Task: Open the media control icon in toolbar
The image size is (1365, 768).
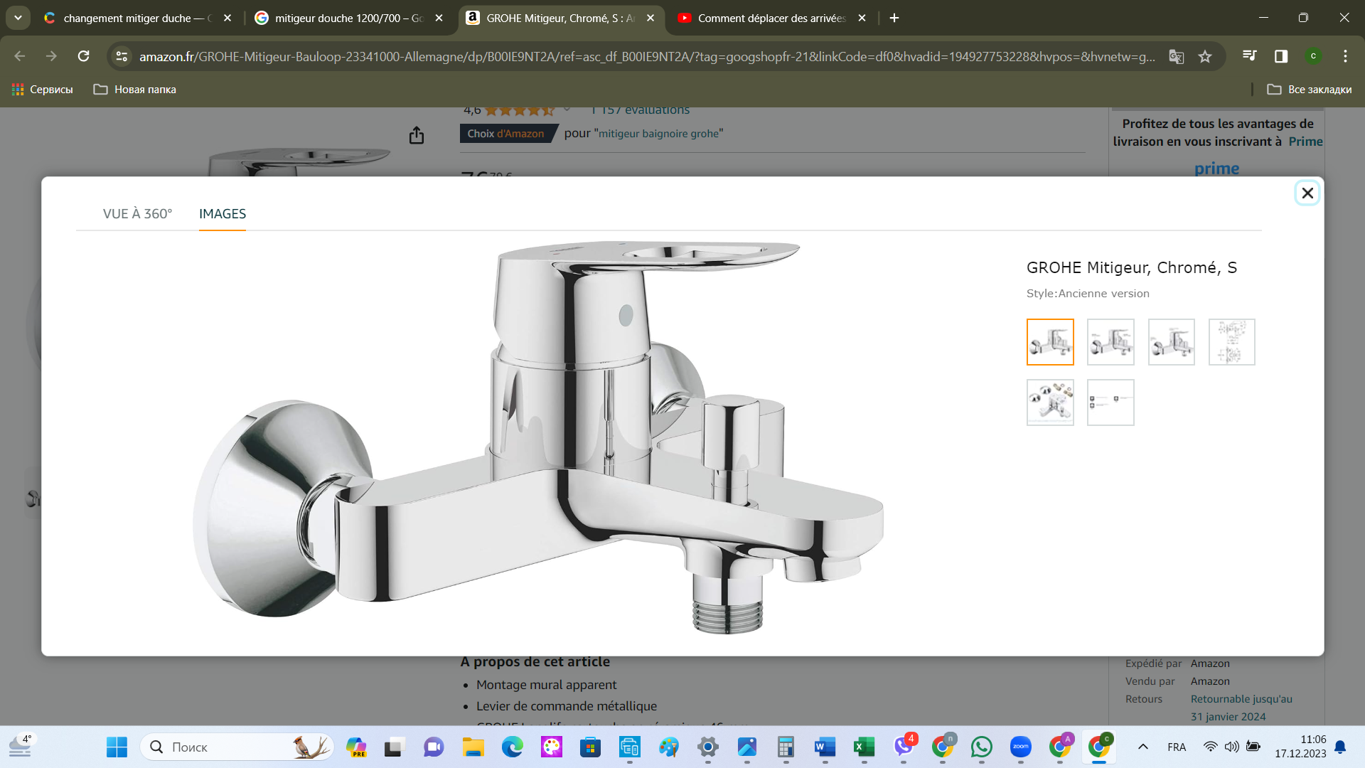Action: click(1249, 56)
